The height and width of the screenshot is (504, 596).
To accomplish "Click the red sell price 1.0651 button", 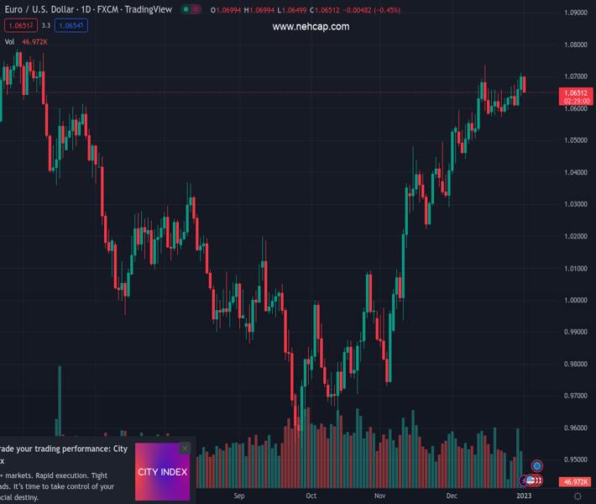I will 21,25.
